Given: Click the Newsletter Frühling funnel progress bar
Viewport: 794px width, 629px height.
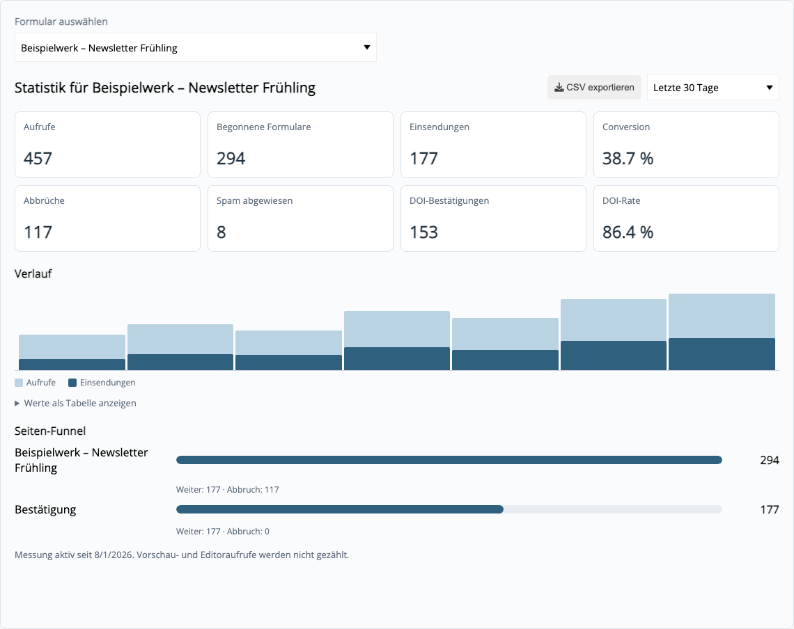Looking at the screenshot, I should coord(449,460).
